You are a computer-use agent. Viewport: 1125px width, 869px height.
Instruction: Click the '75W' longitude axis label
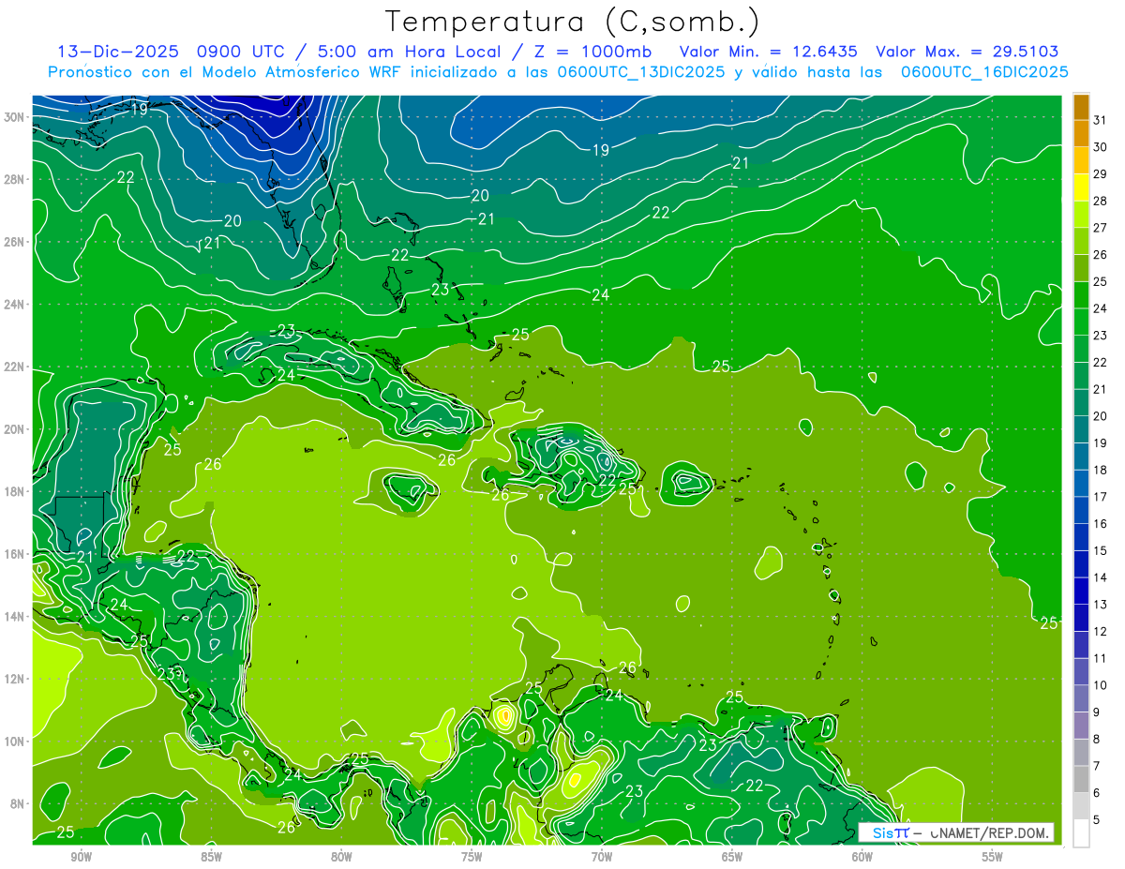coord(472,857)
